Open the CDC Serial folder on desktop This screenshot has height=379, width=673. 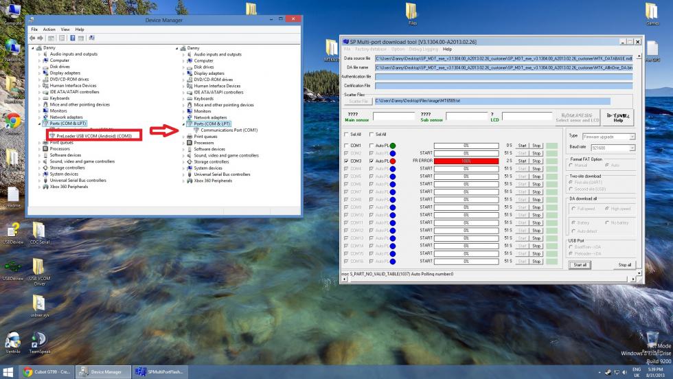(39, 233)
